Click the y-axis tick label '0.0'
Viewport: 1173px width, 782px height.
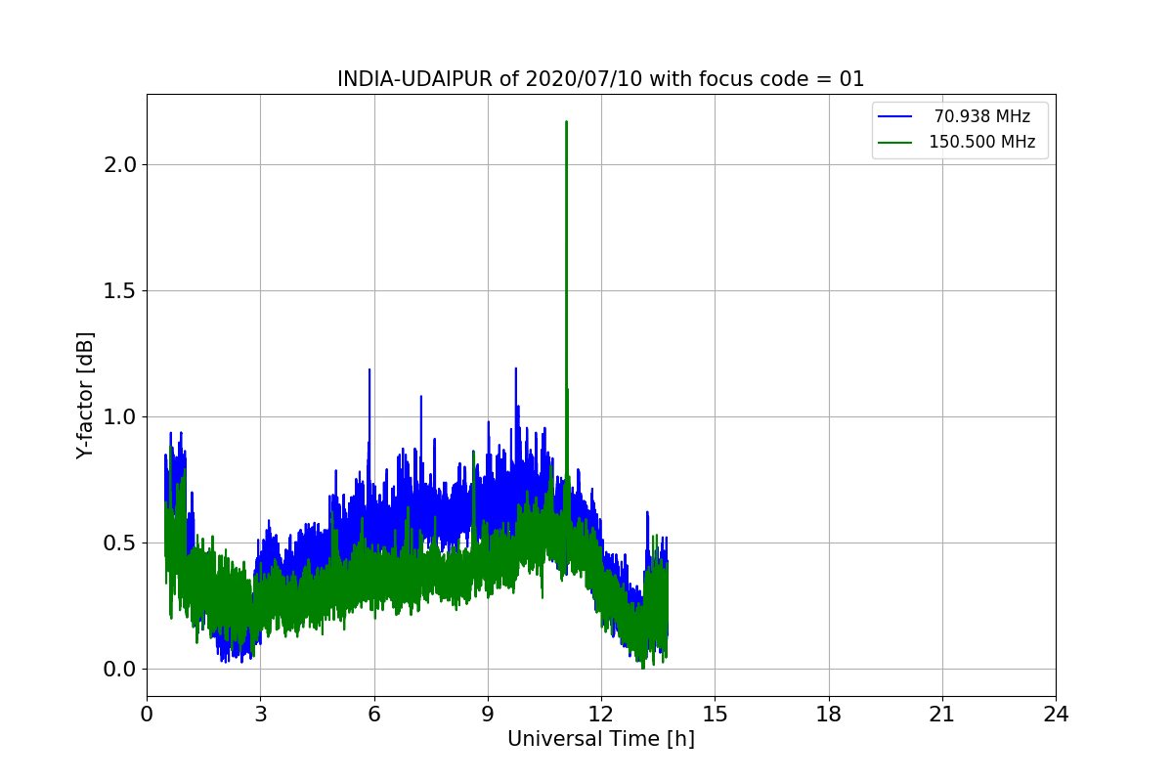120,669
